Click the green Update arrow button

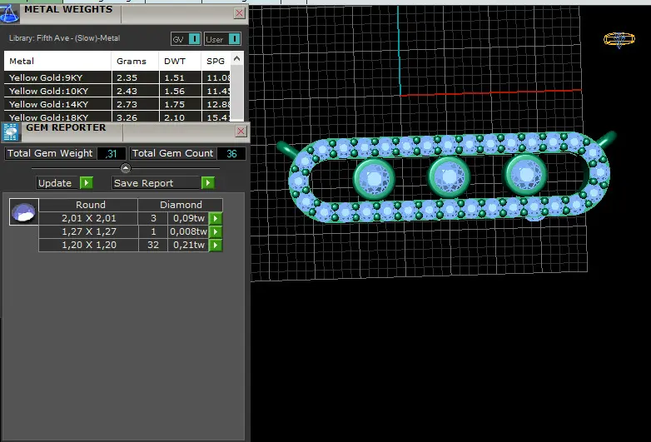coord(87,182)
